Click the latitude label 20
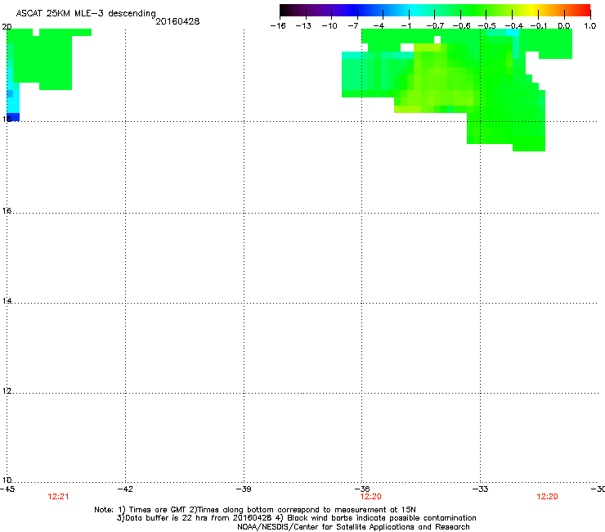605x532 pixels. (x=7, y=27)
